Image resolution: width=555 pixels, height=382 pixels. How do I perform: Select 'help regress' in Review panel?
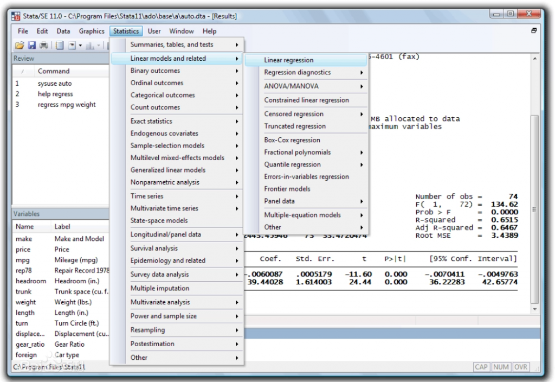pyautogui.click(x=61, y=94)
